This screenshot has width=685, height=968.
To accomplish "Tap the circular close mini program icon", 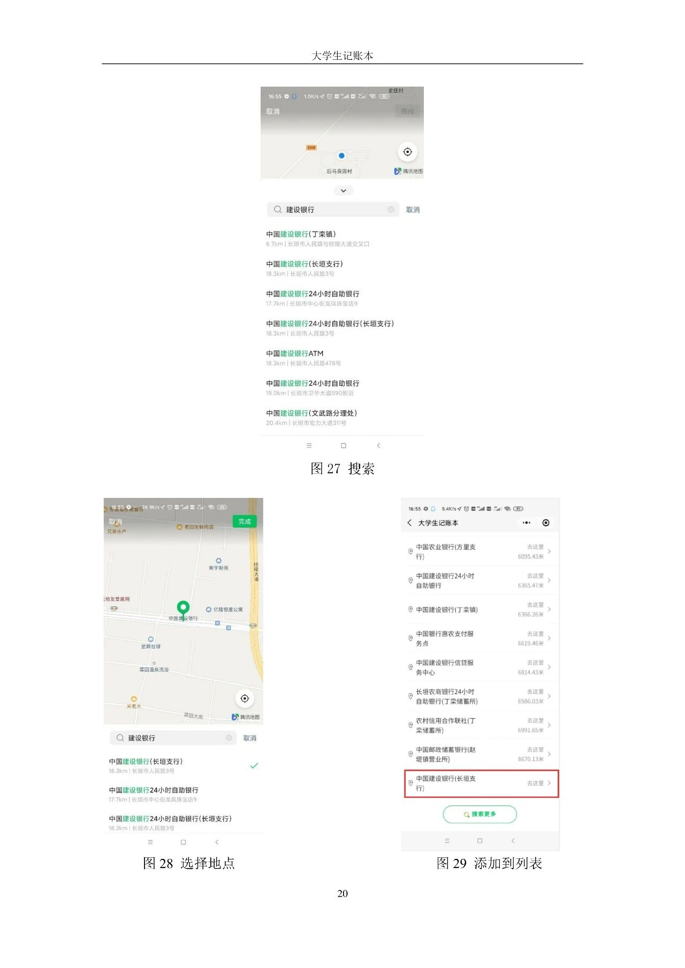I will click(545, 523).
